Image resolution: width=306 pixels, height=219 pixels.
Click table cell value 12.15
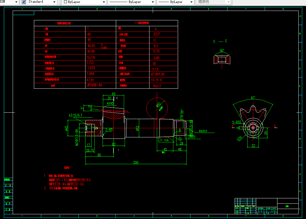point(156,51)
